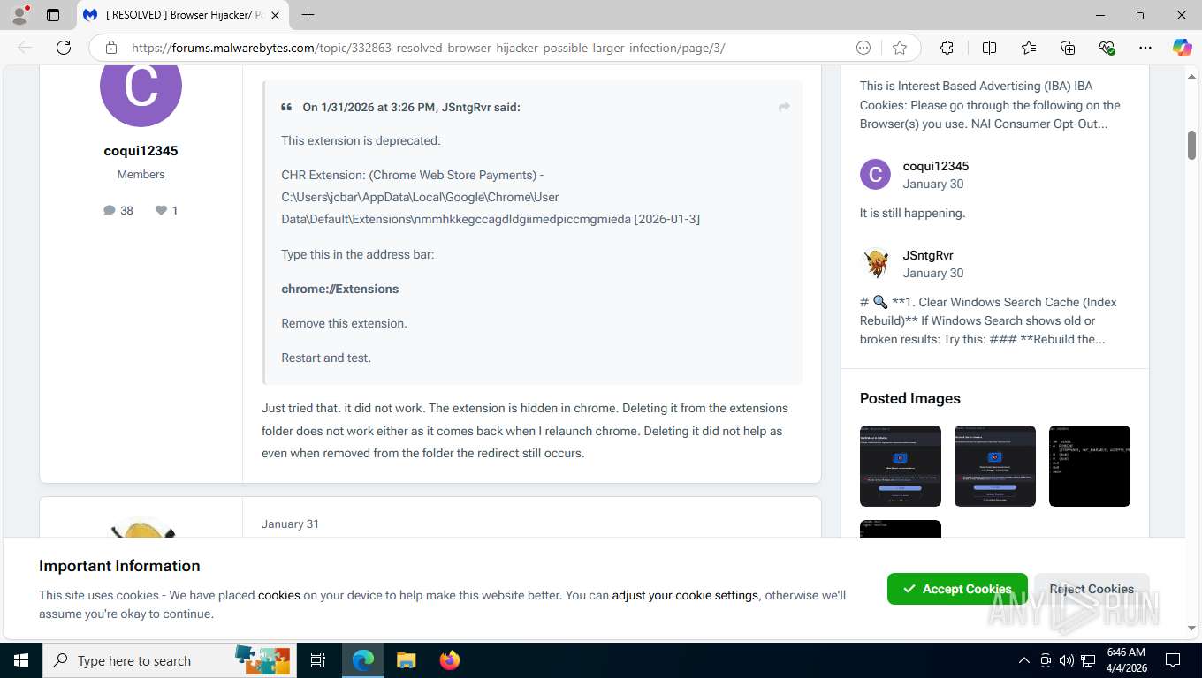This screenshot has width=1202, height=678.
Task: Click coqui12345 reputation heart icon
Action: point(161,210)
